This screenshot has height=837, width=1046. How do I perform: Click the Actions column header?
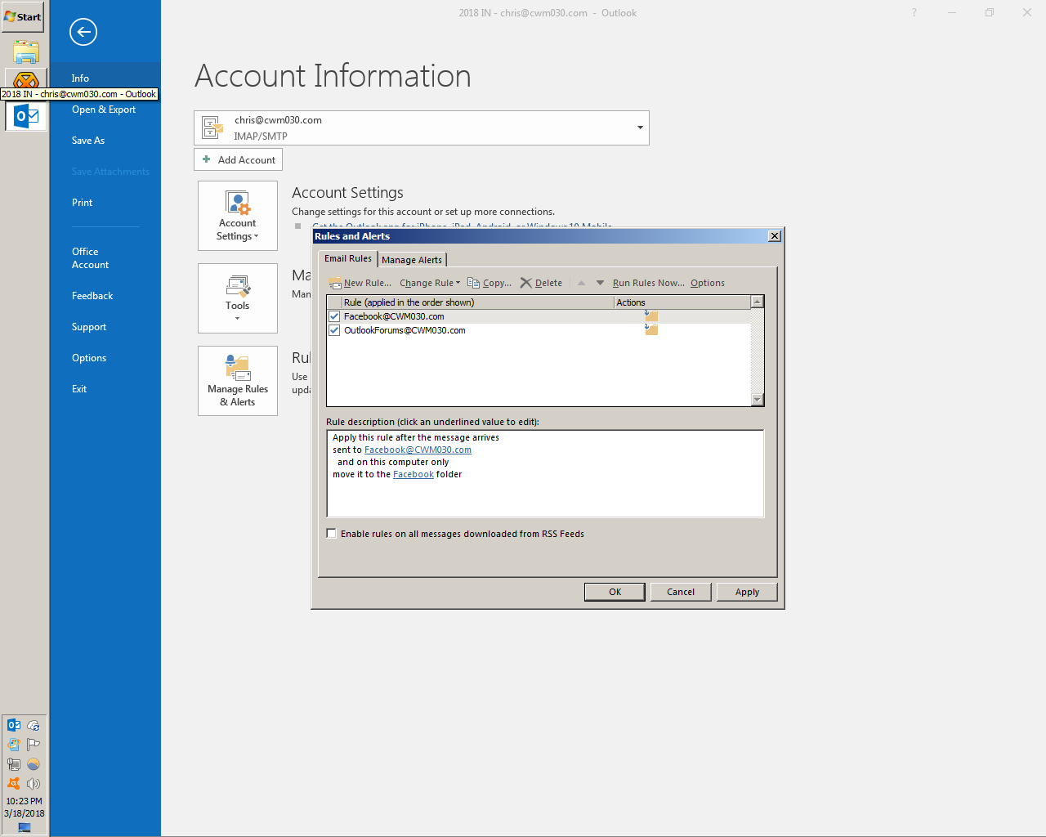pos(682,302)
